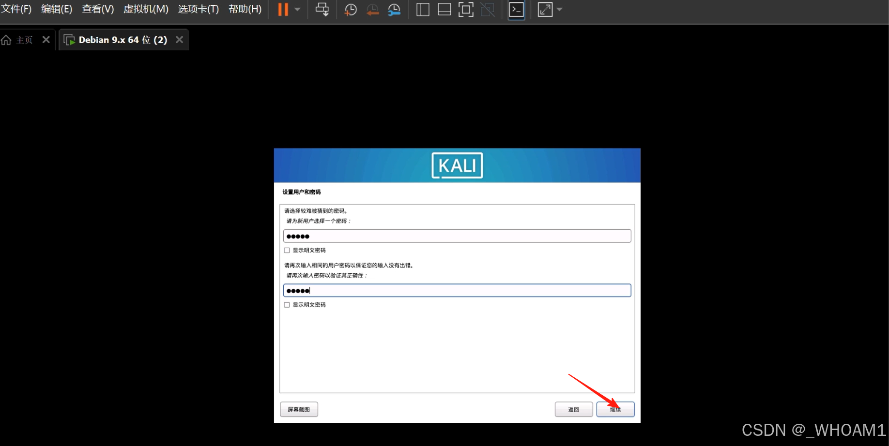
Task: Click the 返回 button to go back
Action: [574, 410]
